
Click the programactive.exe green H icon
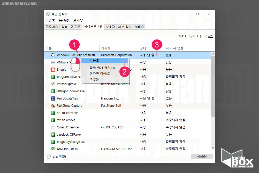(x=53, y=77)
